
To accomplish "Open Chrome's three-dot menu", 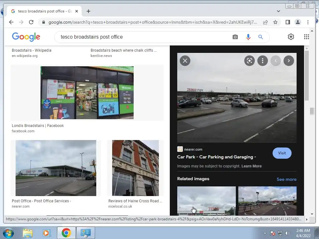I will tap(308, 22).
